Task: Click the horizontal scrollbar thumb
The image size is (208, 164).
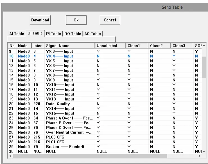Action: [x=90, y=156]
